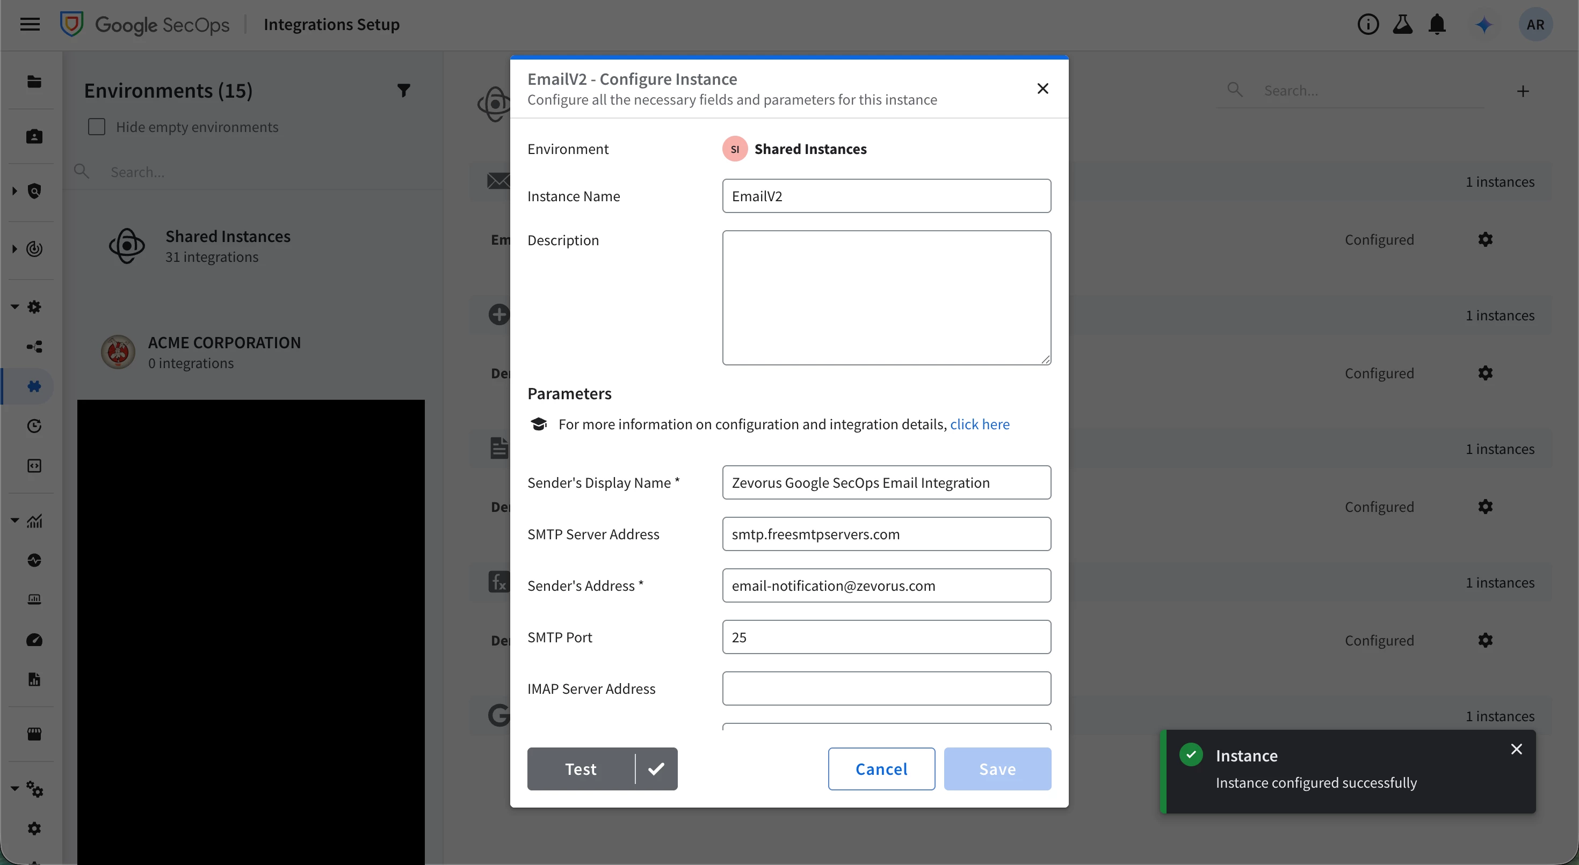Screen dimensions: 1579x865
Task: Click the SMTP Port field
Action: (886, 637)
